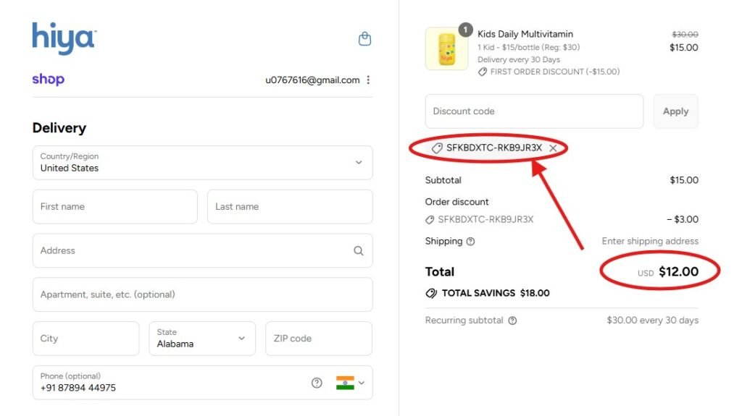This screenshot has height=416, width=742.
Task: Click the Kids Daily Multivitamin product thumbnail
Action: pyautogui.click(x=446, y=48)
